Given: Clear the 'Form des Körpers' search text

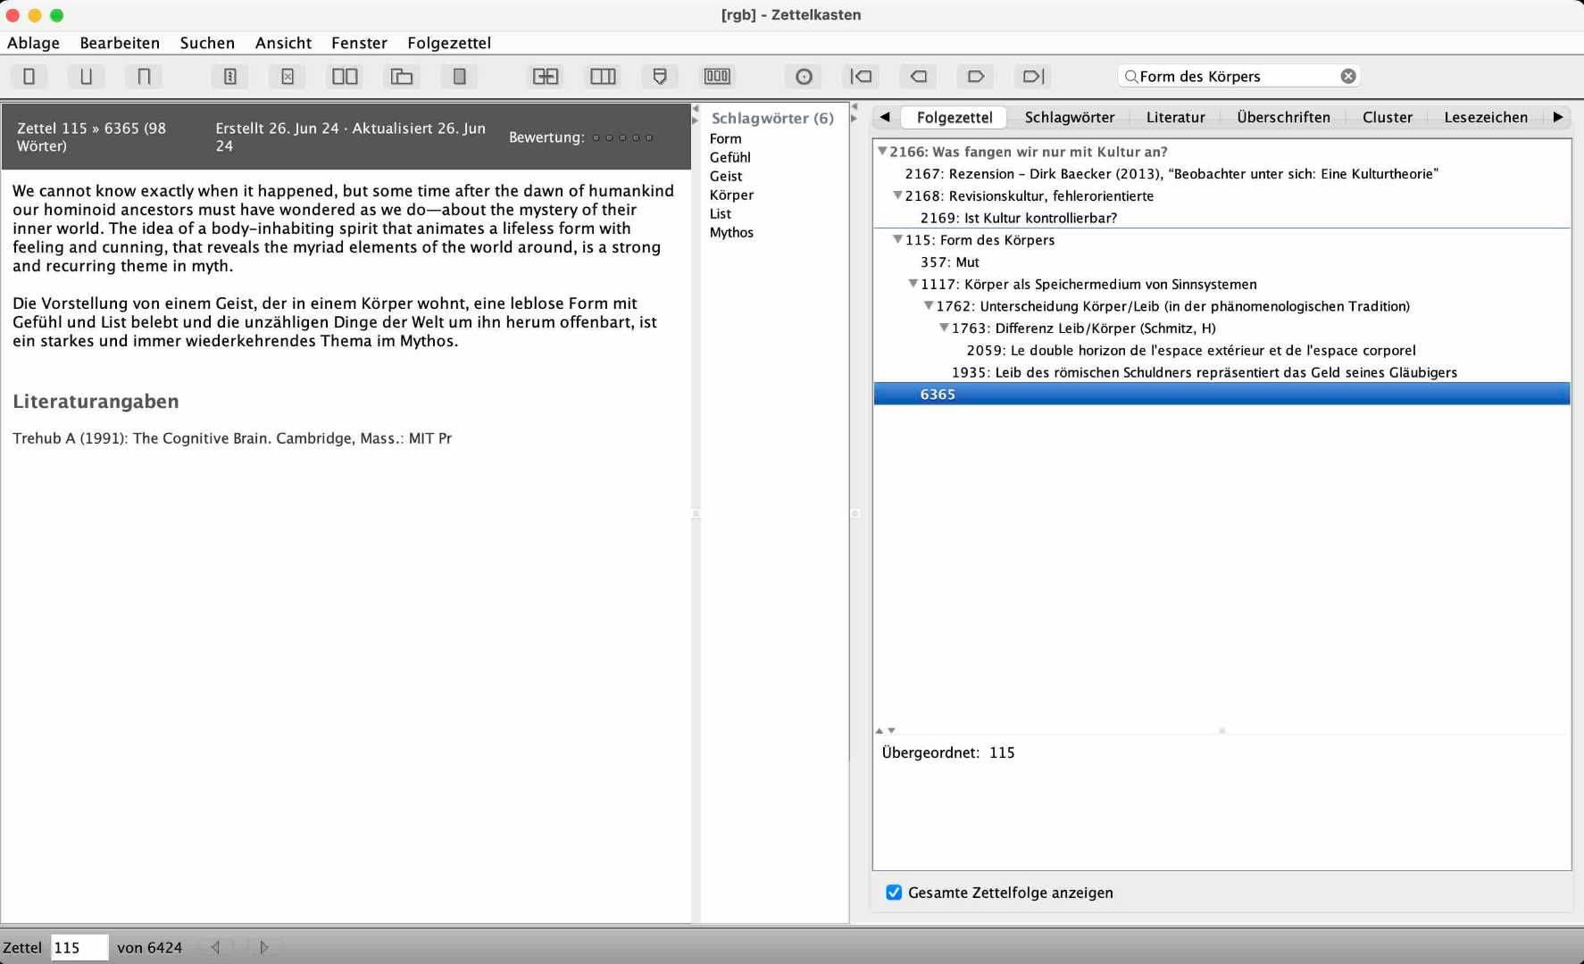Looking at the screenshot, I should (x=1348, y=77).
